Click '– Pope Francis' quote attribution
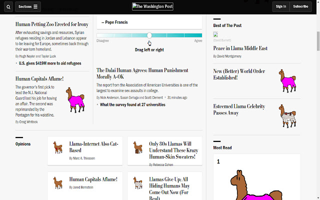 tap(114, 22)
